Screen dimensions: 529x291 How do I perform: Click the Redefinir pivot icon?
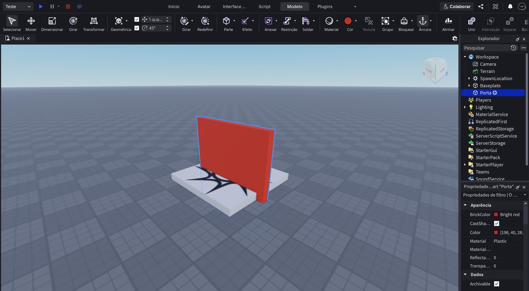205,21
